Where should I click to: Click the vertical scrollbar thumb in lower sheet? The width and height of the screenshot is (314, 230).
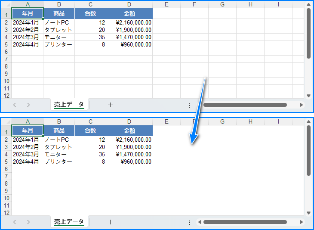pyautogui.click(x=308, y=151)
